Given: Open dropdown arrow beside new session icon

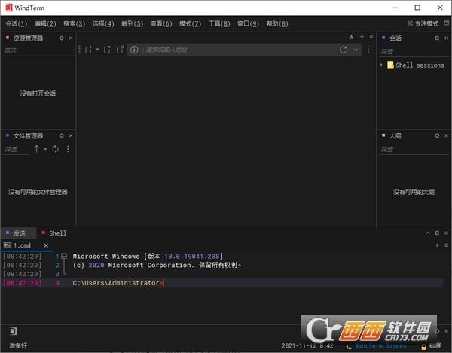Looking at the screenshot, I should [x=97, y=50].
